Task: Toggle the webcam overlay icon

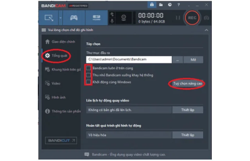Action: click(124, 18)
